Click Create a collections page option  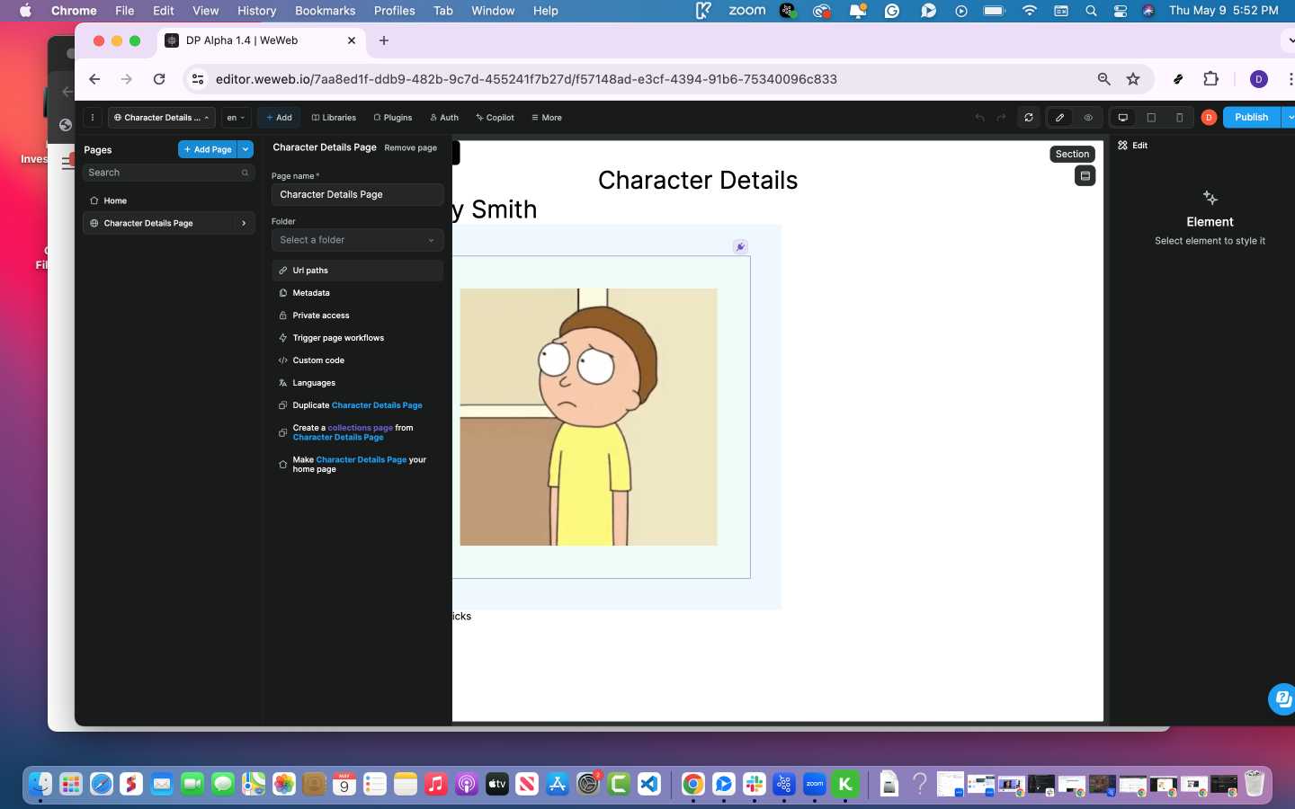tap(357, 432)
